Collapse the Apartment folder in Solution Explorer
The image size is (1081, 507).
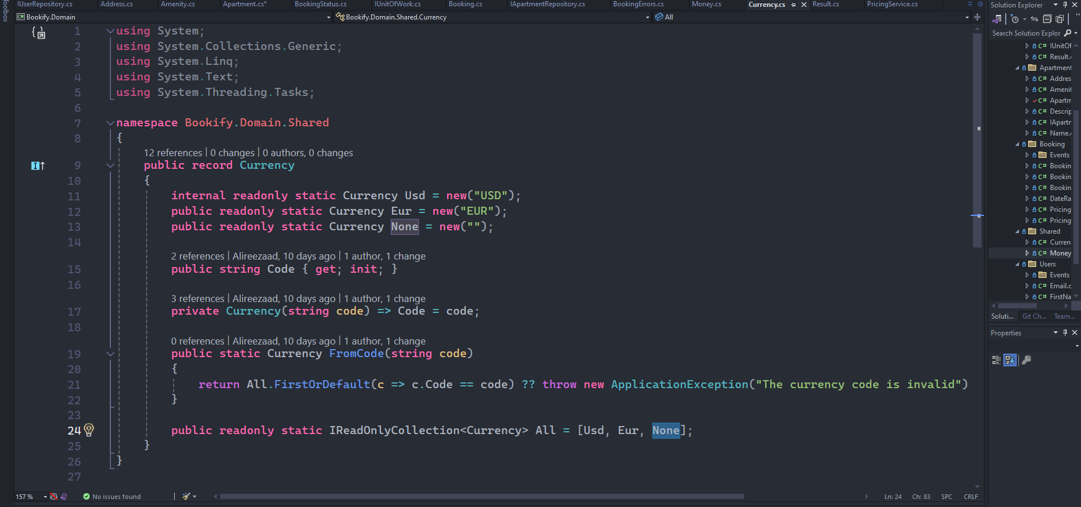pos(1017,68)
